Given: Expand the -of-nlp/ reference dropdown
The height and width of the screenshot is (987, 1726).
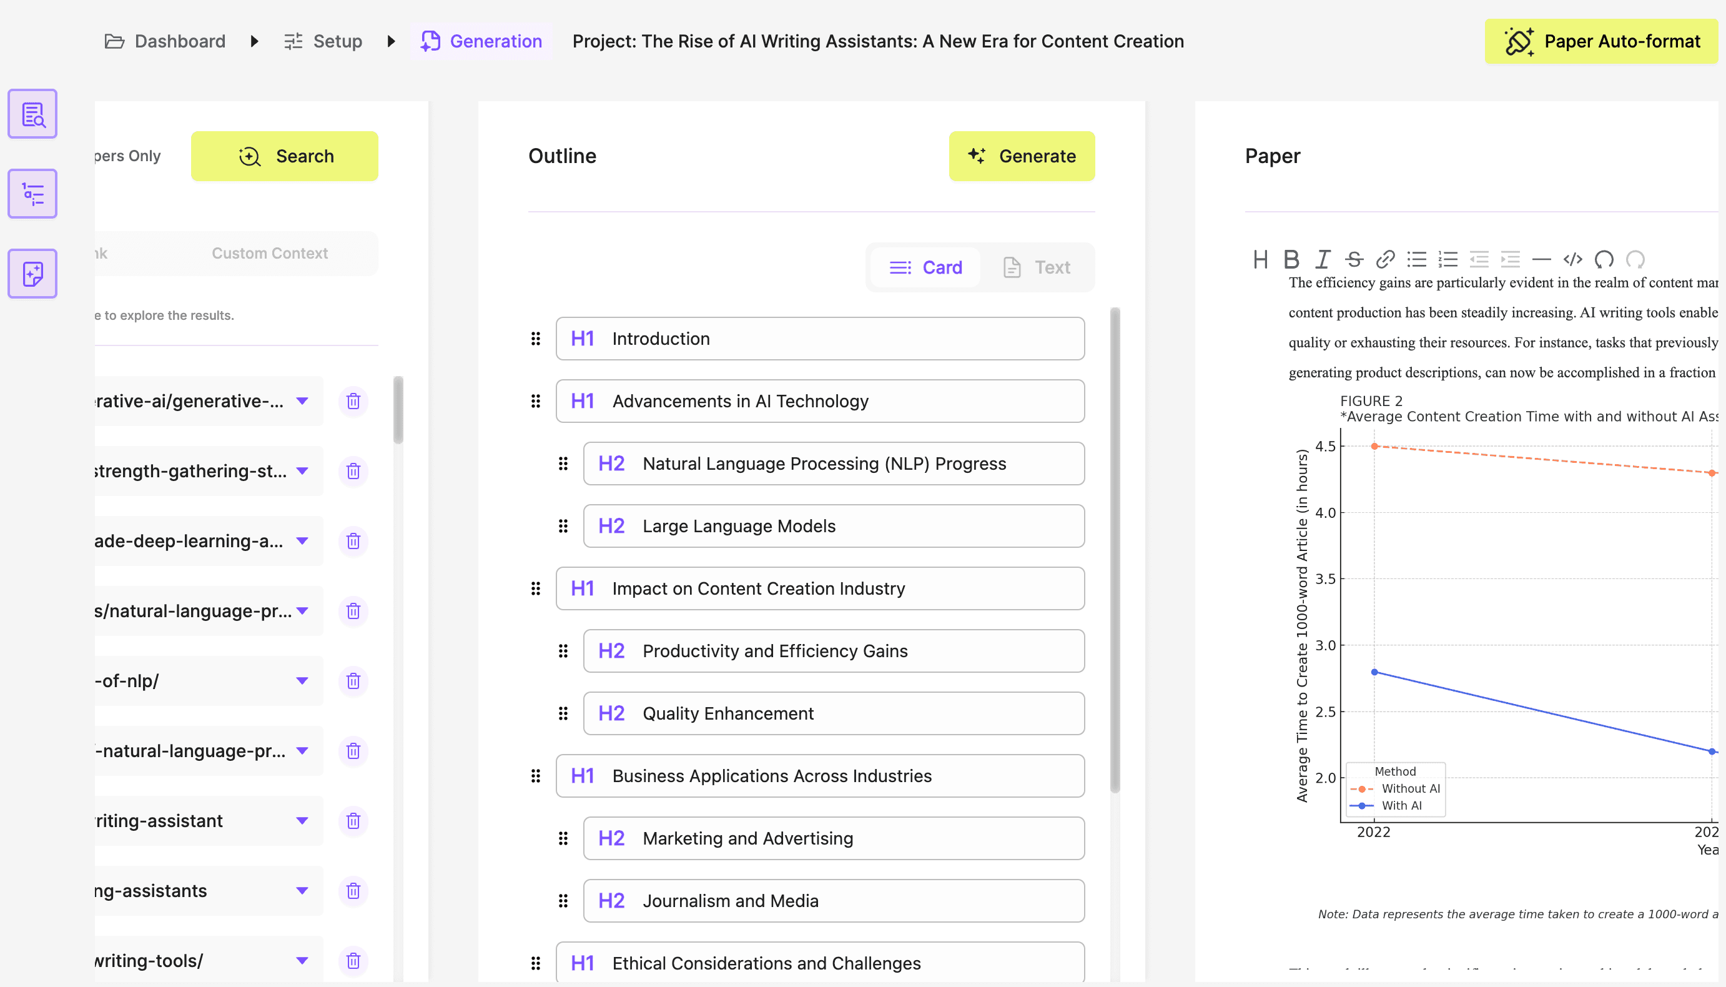Looking at the screenshot, I should click(x=302, y=681).
